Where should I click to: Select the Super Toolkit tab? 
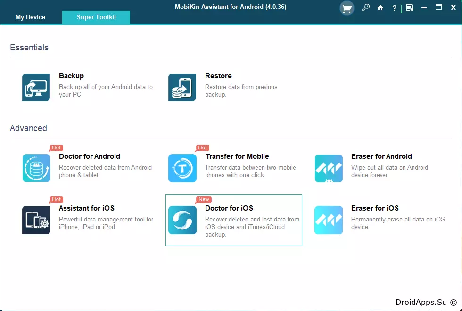96,17
